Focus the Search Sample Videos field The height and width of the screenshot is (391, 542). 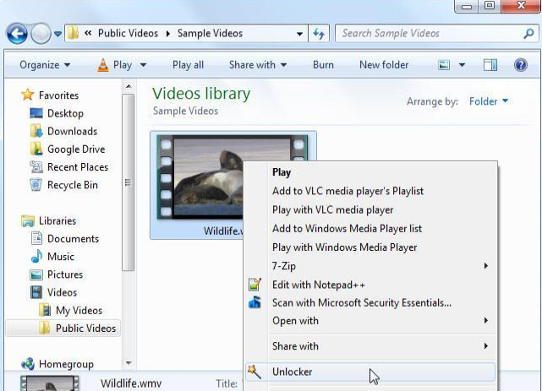[x=436, y=34]
